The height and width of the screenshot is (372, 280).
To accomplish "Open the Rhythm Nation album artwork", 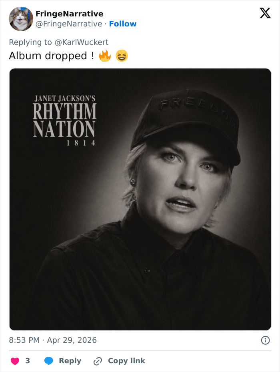I will (x=140, y=198).
